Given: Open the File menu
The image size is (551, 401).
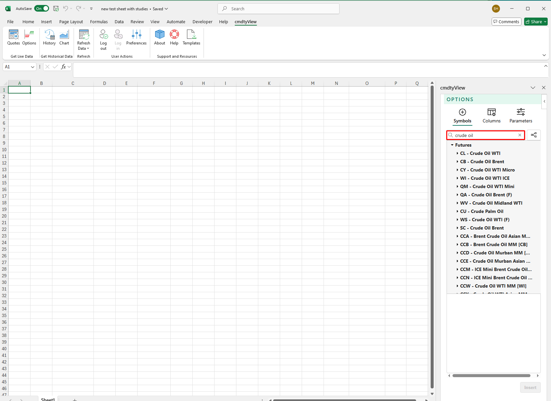Looking at the screenshot, I should 10,22.
